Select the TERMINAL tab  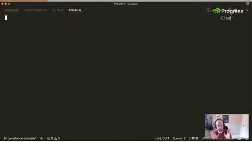[75, 10]
